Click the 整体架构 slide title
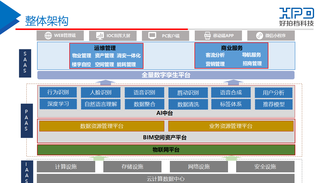The image size is (325, 183). pos(47,21)
